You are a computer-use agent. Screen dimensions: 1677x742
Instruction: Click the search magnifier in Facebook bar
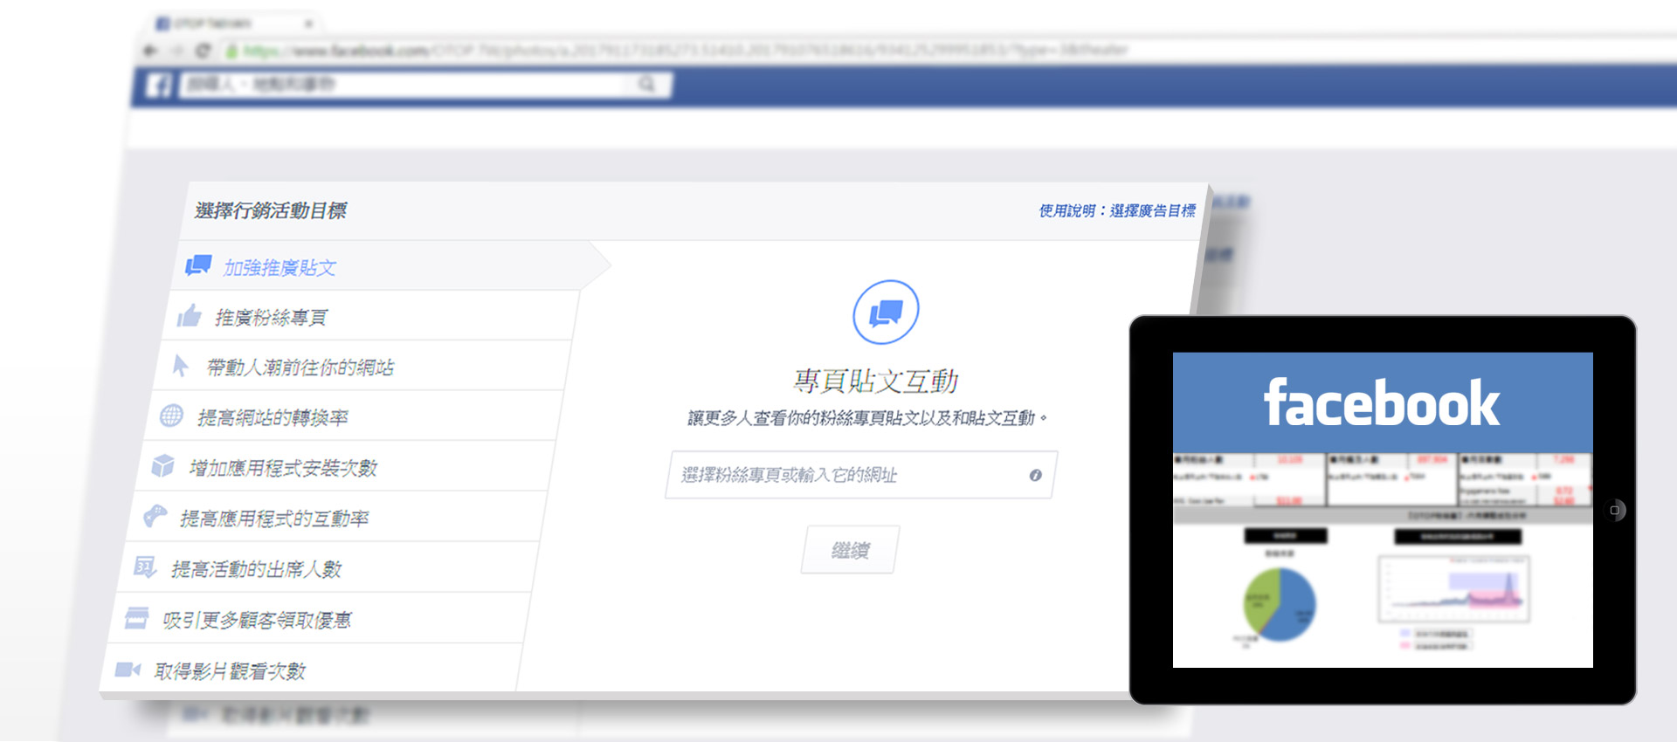pos(646,85)
